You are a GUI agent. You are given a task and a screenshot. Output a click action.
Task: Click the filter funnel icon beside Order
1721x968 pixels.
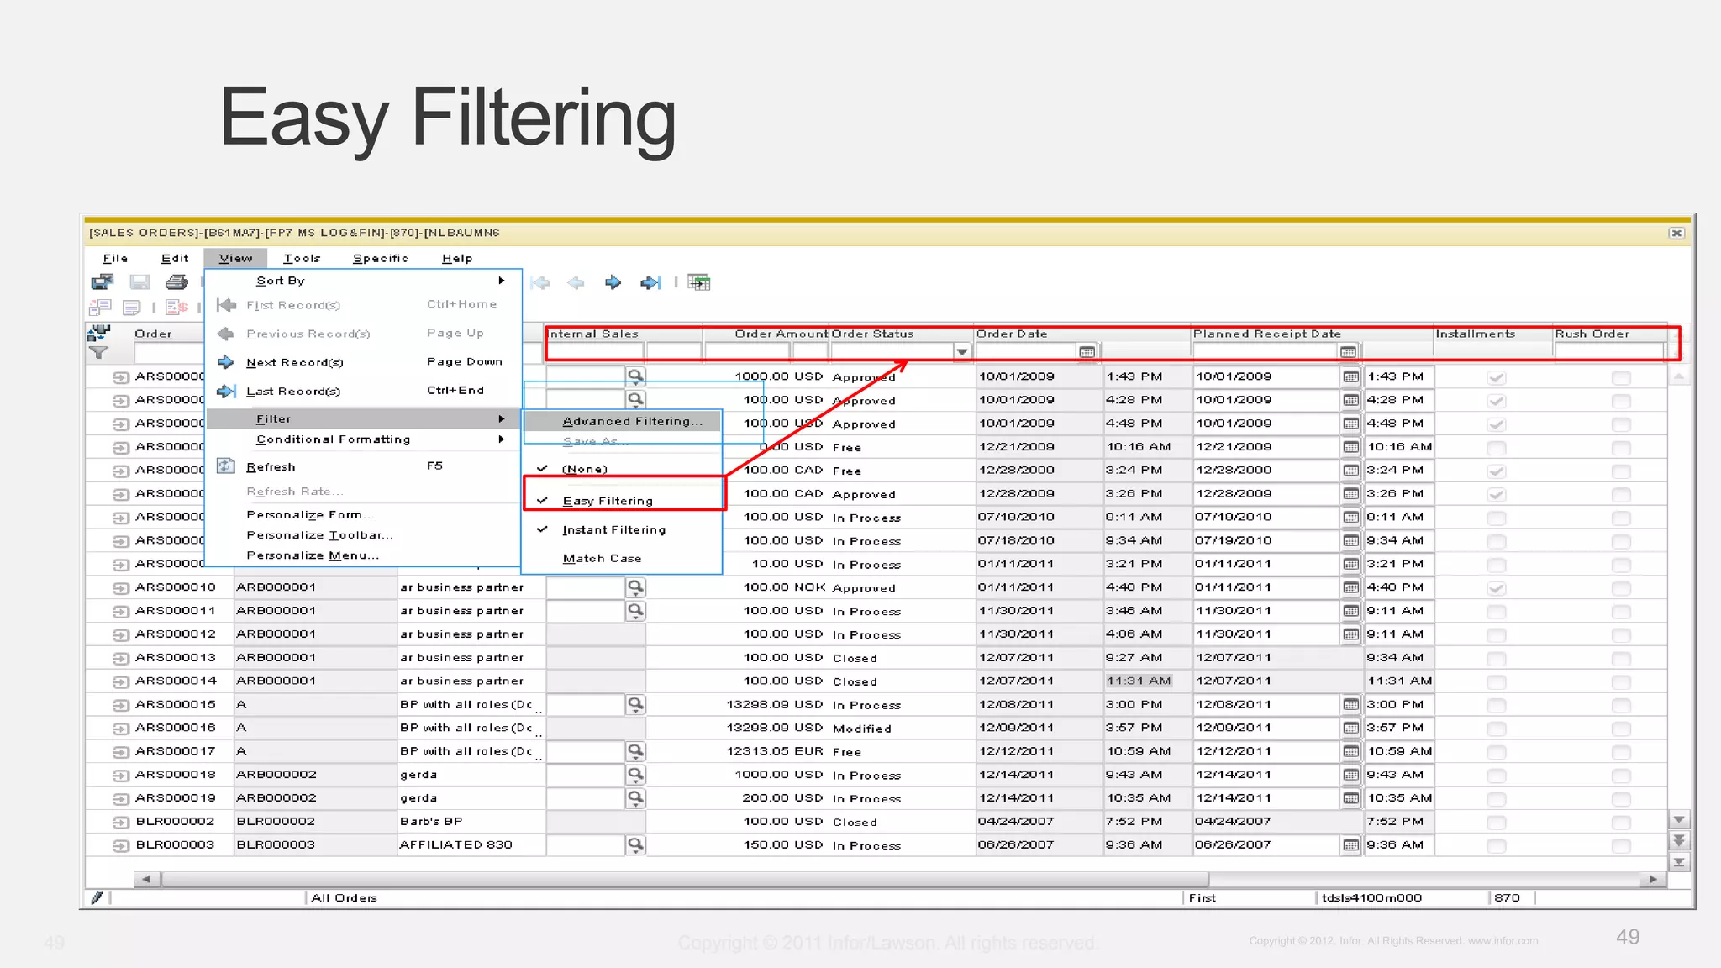tap(99, 353)
